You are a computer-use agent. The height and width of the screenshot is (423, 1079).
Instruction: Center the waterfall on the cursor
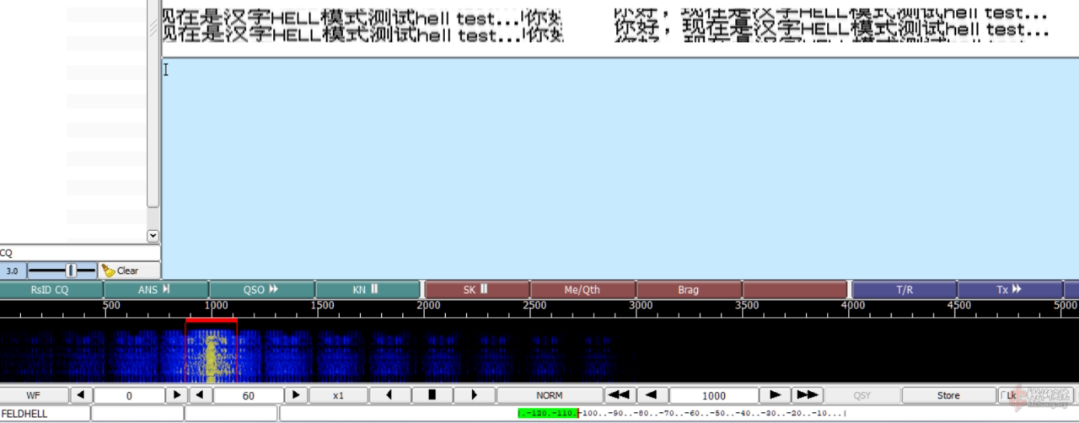tap(432, 395)
